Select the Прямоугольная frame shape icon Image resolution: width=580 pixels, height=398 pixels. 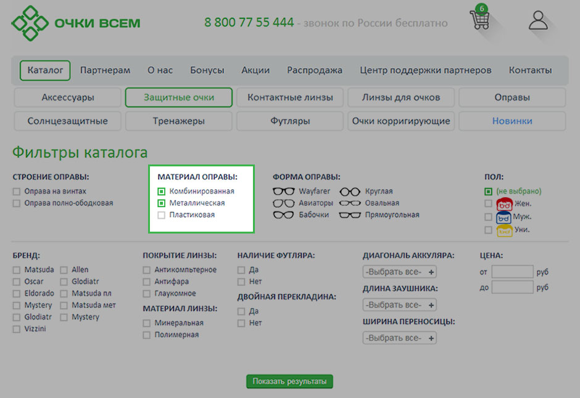(350, 215)
